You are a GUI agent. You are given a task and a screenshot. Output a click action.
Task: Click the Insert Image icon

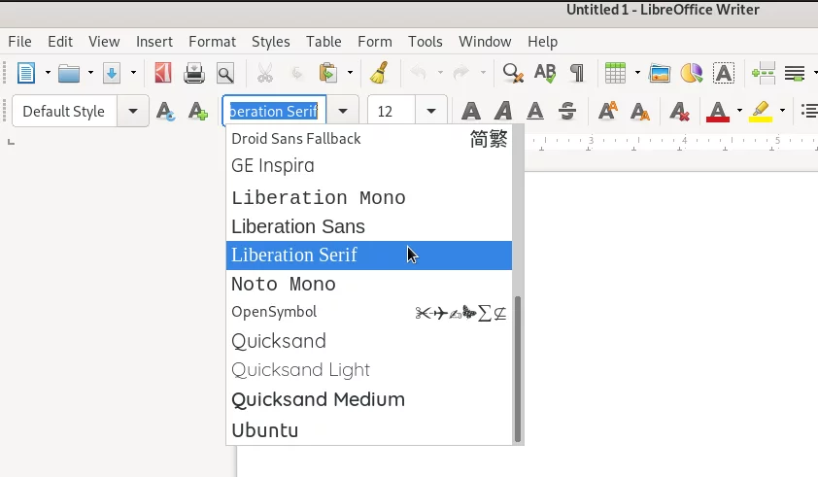[660, 73]
